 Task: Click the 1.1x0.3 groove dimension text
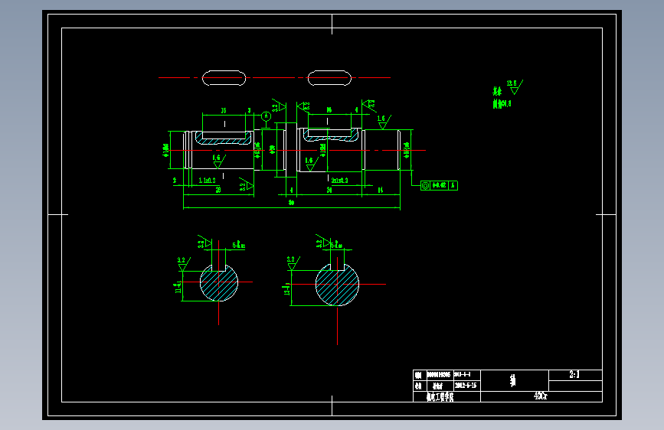click(207, 181)
